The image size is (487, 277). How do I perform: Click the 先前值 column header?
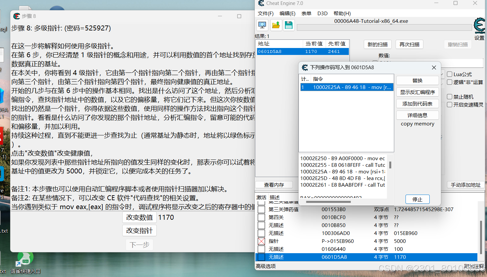pyautogui.click(x=337, y=44)
